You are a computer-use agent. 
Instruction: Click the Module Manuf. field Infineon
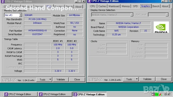38,23
